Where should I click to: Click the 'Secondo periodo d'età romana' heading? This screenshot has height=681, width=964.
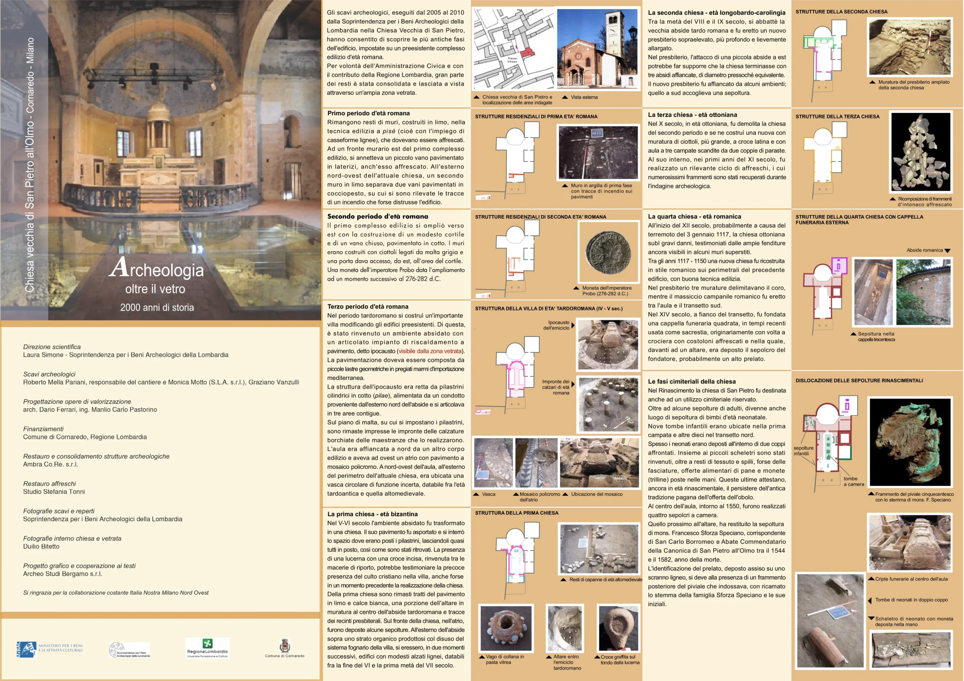click(377, 216)
